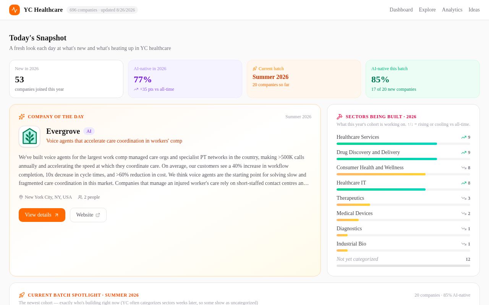Click the Not yet categorized row

403,261
